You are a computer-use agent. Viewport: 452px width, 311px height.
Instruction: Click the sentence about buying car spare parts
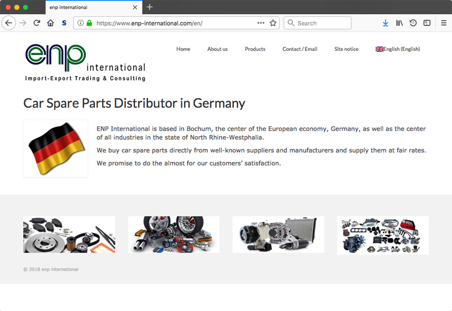pos(261,150)
